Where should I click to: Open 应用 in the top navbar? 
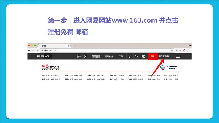click(47, 56)
